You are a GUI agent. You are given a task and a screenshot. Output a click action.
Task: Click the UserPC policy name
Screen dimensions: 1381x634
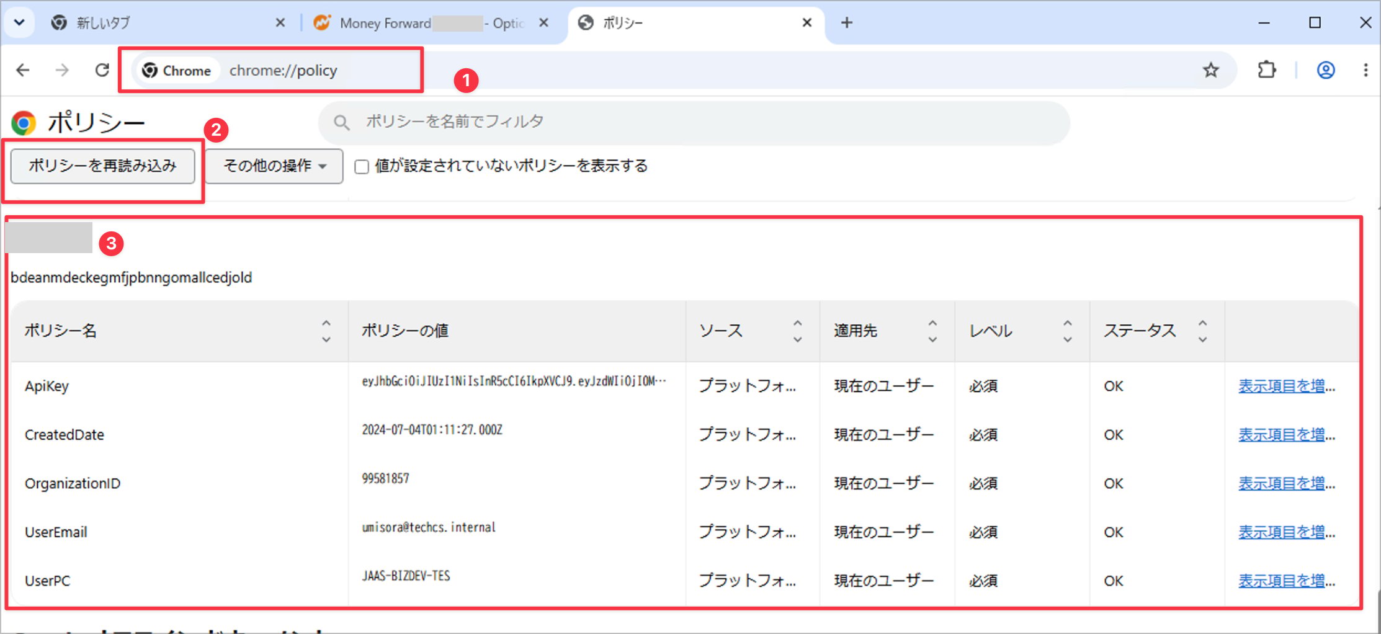tap(47, 581)
